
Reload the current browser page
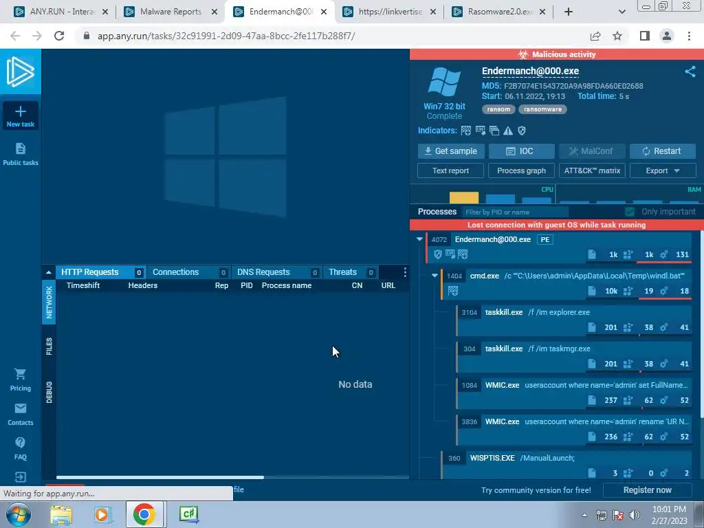coord(59,36)
